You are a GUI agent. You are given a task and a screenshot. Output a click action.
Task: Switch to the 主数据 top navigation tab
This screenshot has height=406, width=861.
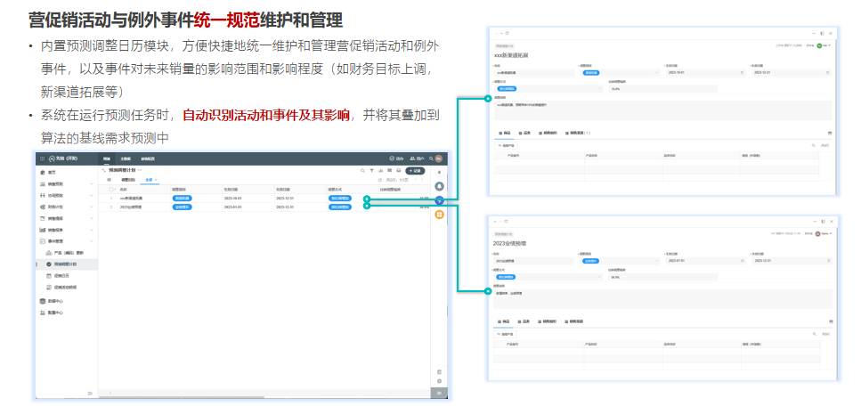[x=126, y=158]
